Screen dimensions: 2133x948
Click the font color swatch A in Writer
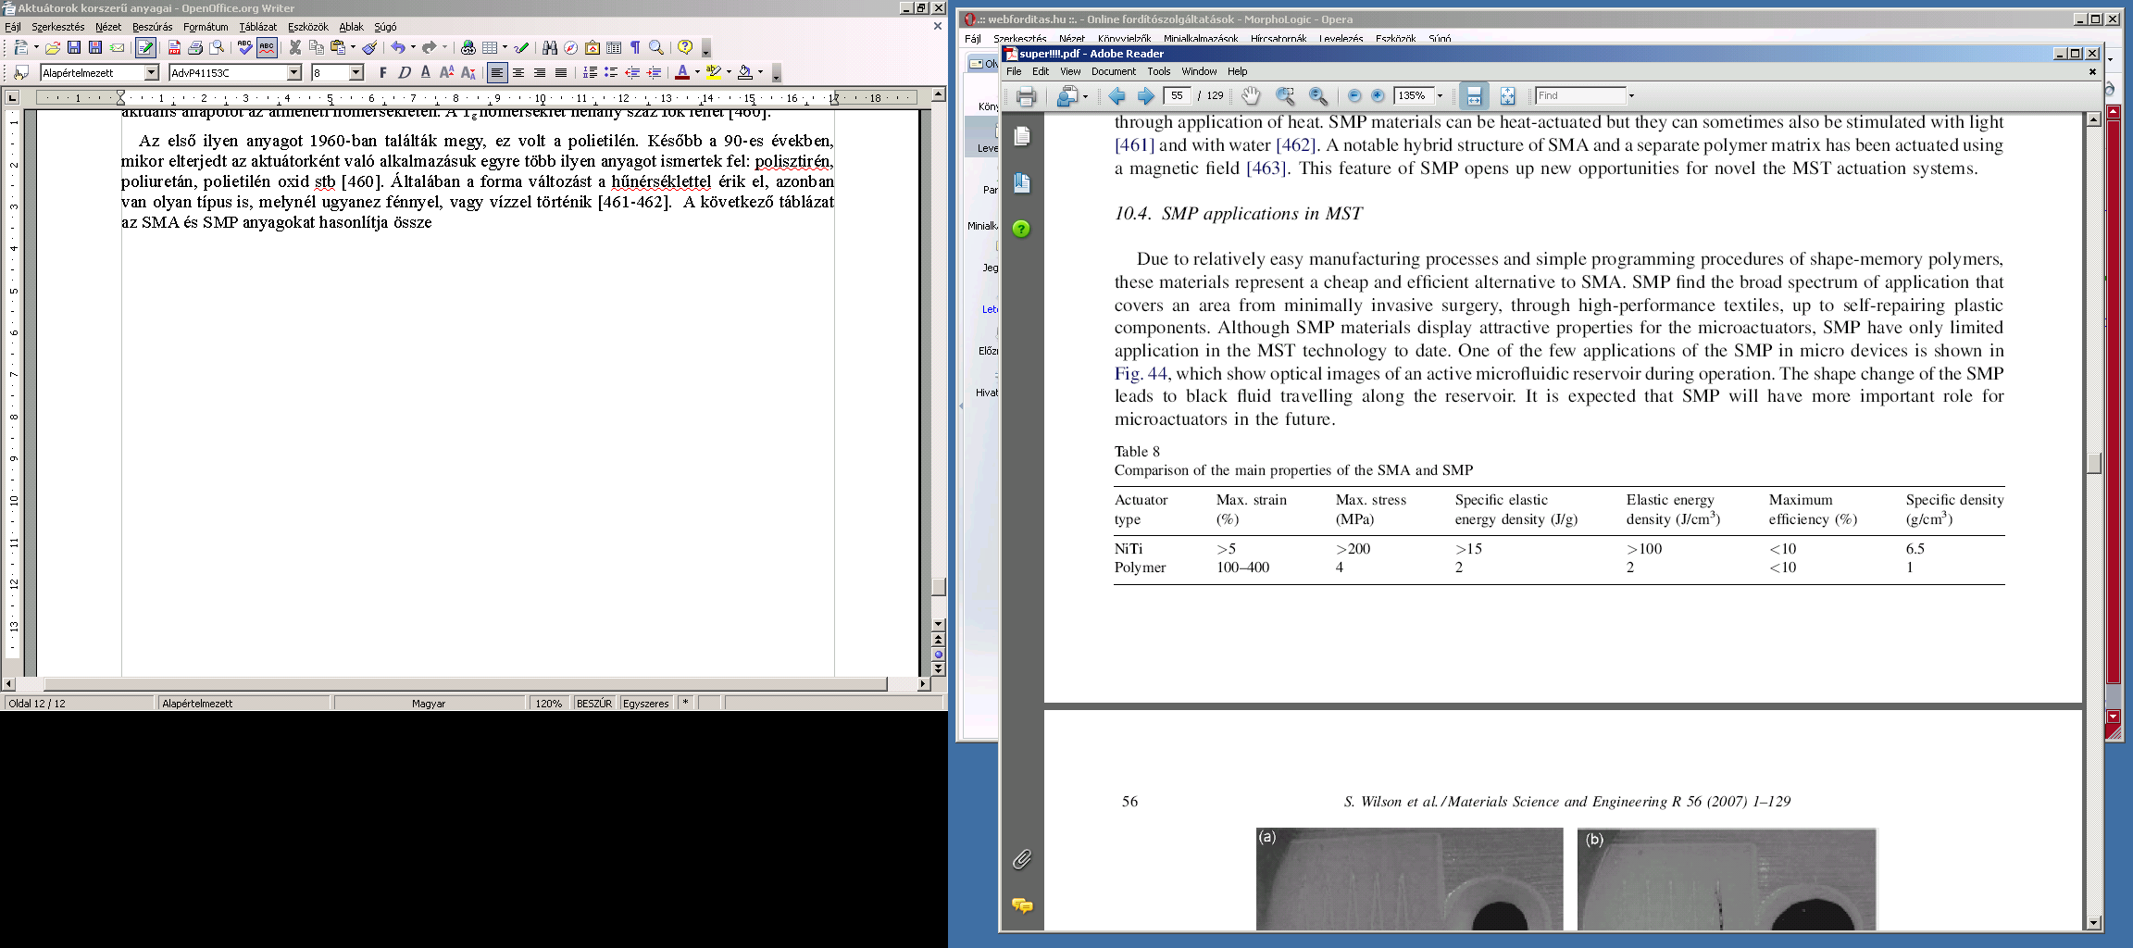coord(682,72)
